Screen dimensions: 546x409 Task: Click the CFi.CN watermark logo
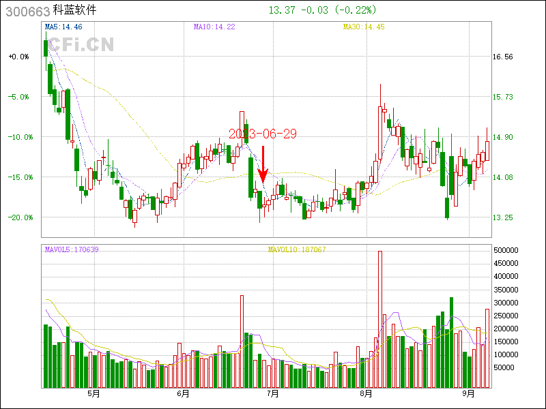[x=80, y=44]
